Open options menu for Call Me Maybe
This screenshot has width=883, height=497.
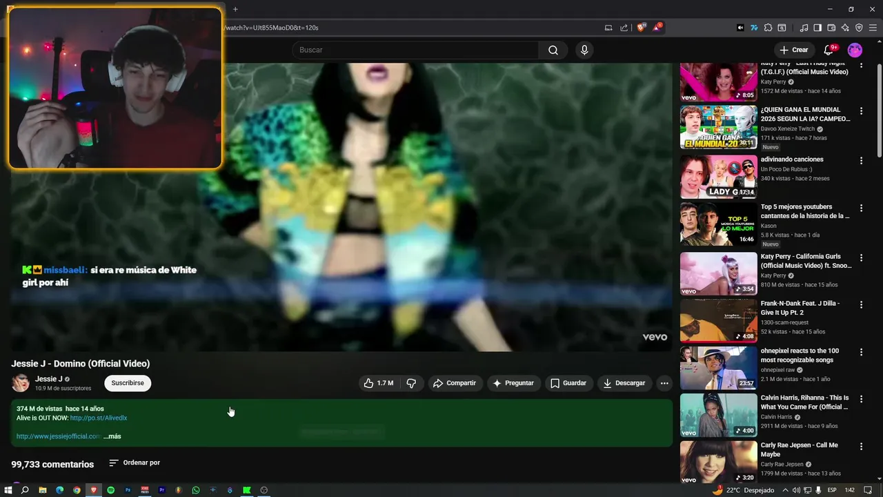(861, 447)
